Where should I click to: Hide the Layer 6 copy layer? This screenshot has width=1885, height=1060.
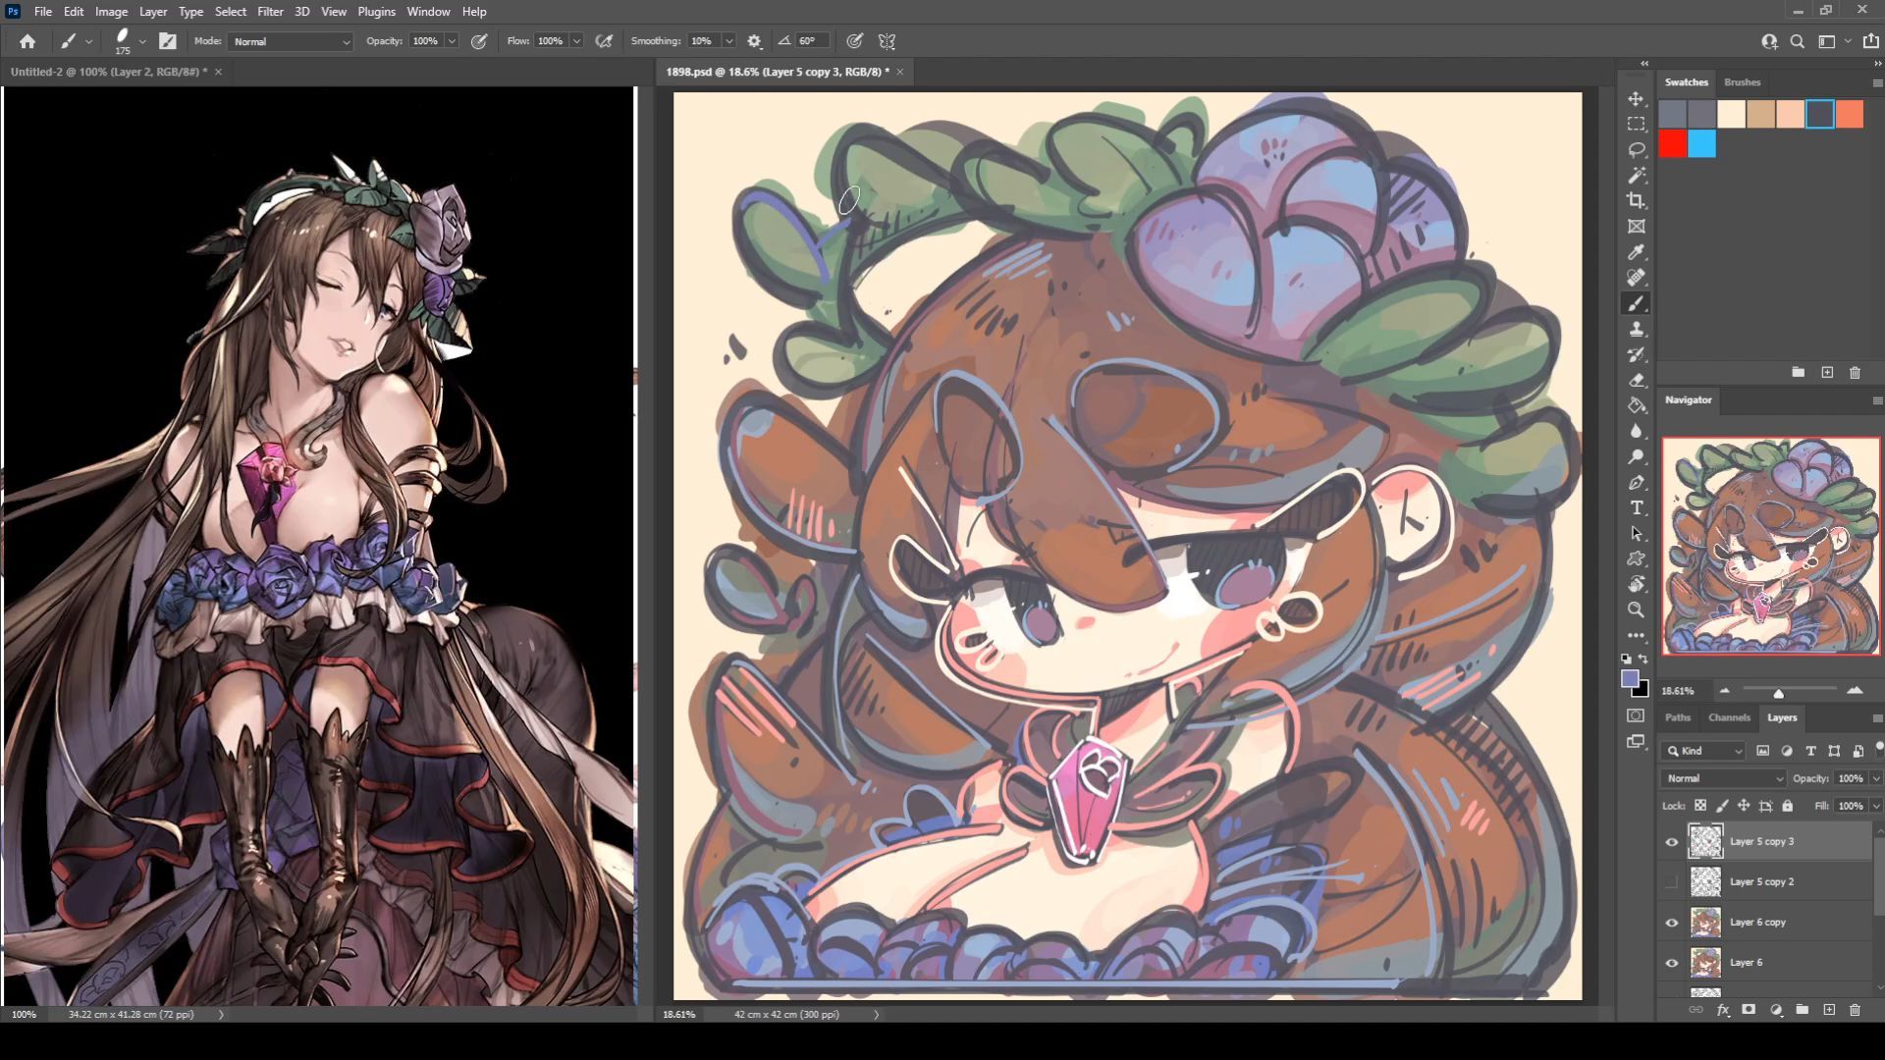click(x=1671, y=922)
